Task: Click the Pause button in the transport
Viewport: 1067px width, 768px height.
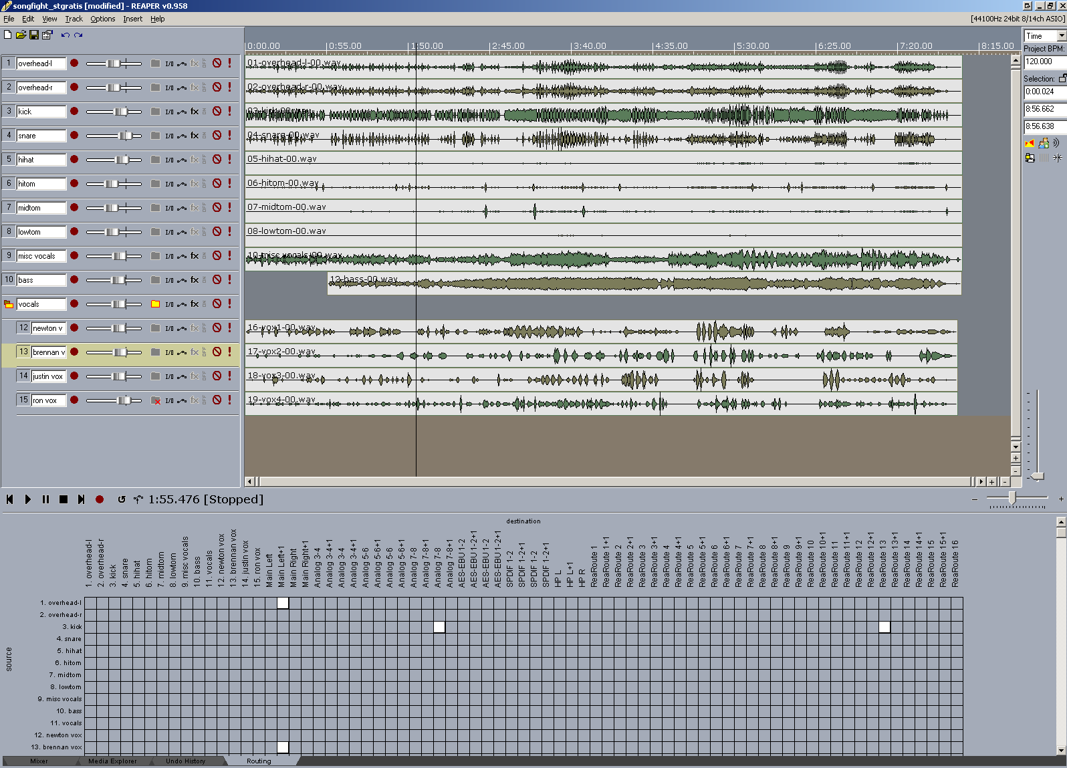Action: point(45,499)
